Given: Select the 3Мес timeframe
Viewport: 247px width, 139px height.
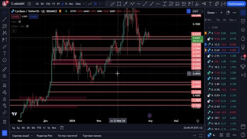Looking at the screenshot, I should pyautogui.click(x=78, y=4).
